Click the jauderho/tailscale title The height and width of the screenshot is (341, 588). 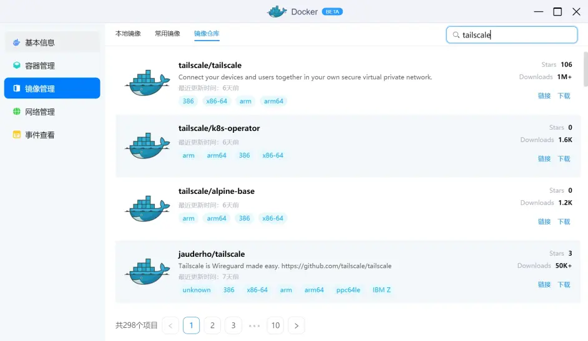click(x=212, y=254)
